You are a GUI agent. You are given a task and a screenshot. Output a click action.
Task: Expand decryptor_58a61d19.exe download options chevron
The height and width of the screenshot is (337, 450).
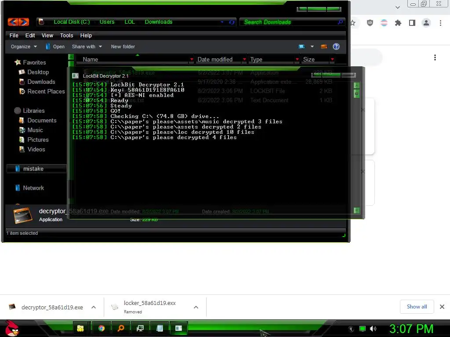[94, 307]
